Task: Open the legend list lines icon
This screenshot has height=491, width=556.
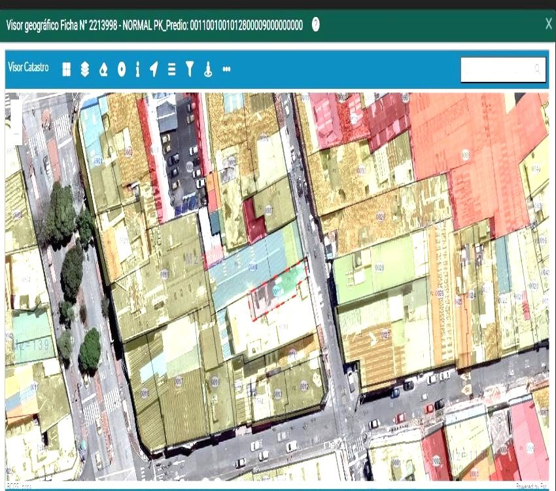Action: [171, 69]
